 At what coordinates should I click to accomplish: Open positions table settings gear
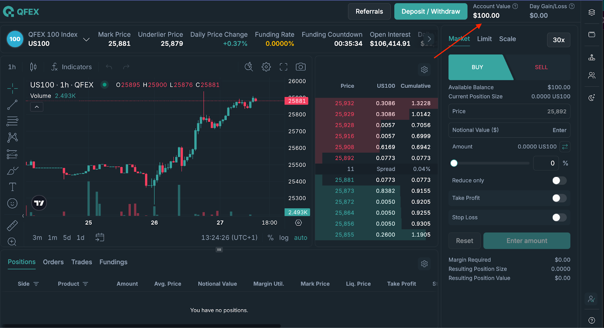(424, 264)
